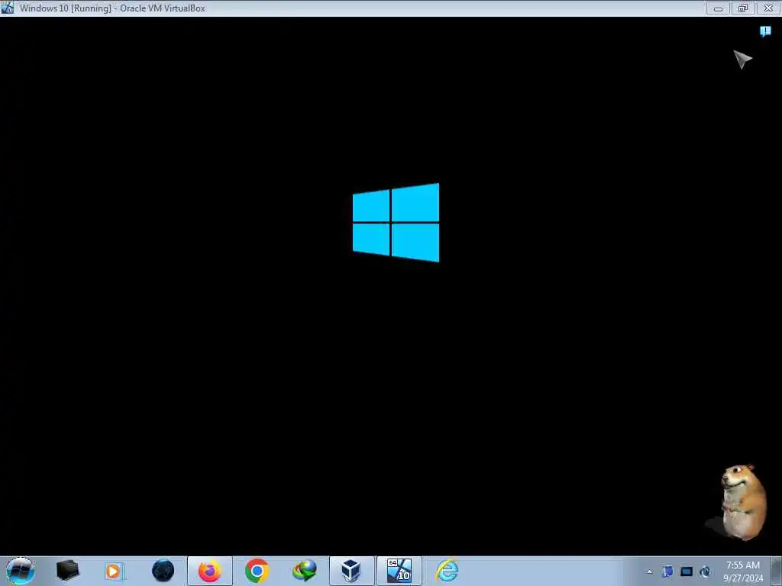Click the round tray icon beside clock
782x586 pixels.
(x=705, y=572)
